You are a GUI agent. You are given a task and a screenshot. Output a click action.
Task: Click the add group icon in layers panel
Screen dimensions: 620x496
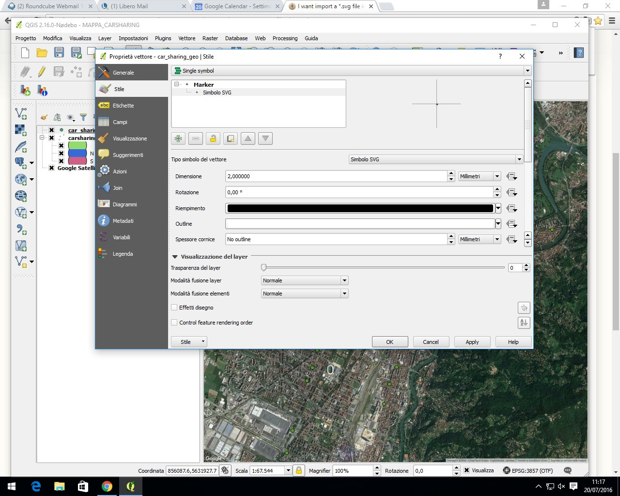click(x=57, y=117)
